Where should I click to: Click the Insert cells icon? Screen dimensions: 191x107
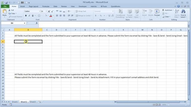(x=144, y=12)
